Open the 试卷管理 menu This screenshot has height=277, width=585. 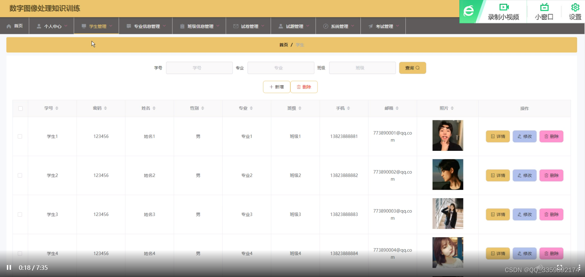[x=248, y=26]
